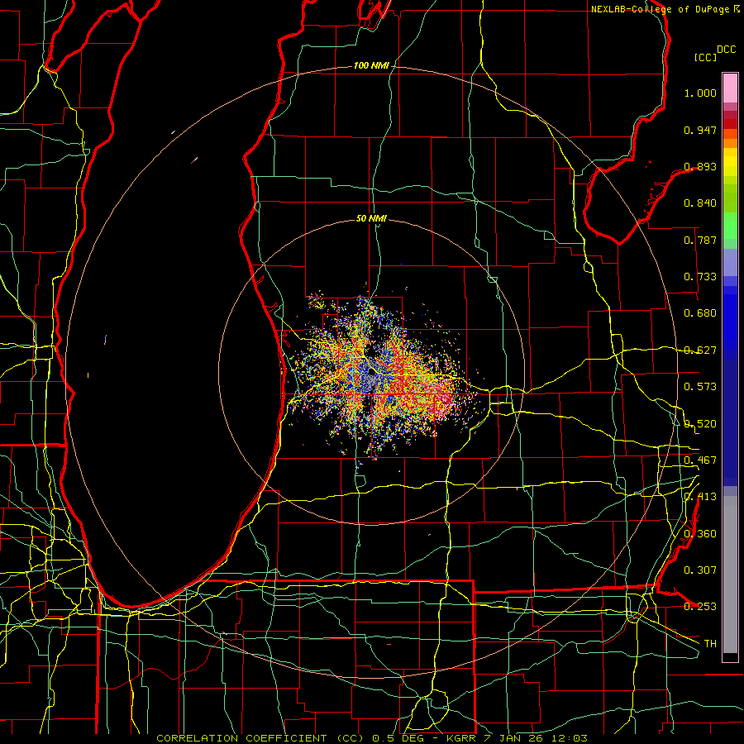The height and width of the screenshot is (744, 744).
Task: Click the Correlation Coefficient caption at bottom
Action: click(x=372, y=738)
